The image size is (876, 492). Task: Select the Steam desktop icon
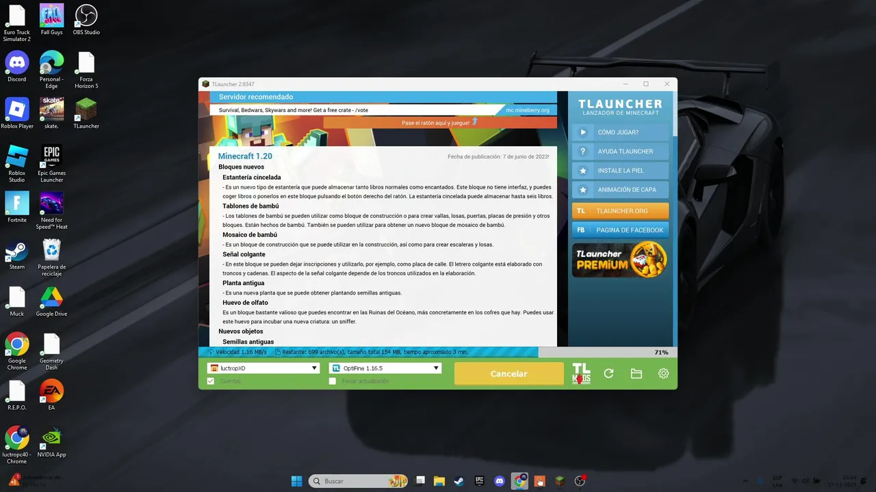tap(16, 254)
